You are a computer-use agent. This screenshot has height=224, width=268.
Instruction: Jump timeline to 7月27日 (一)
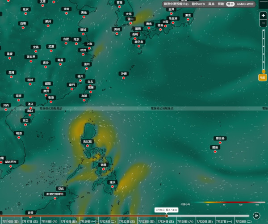[x=224, y=221]
